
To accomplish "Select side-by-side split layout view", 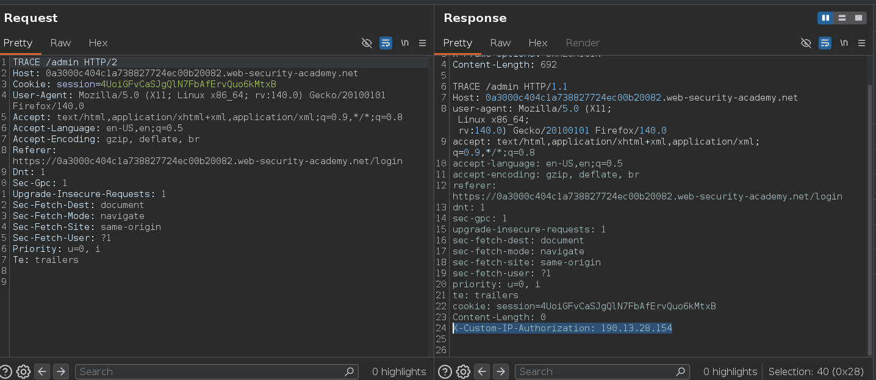I will click(826, 18).
